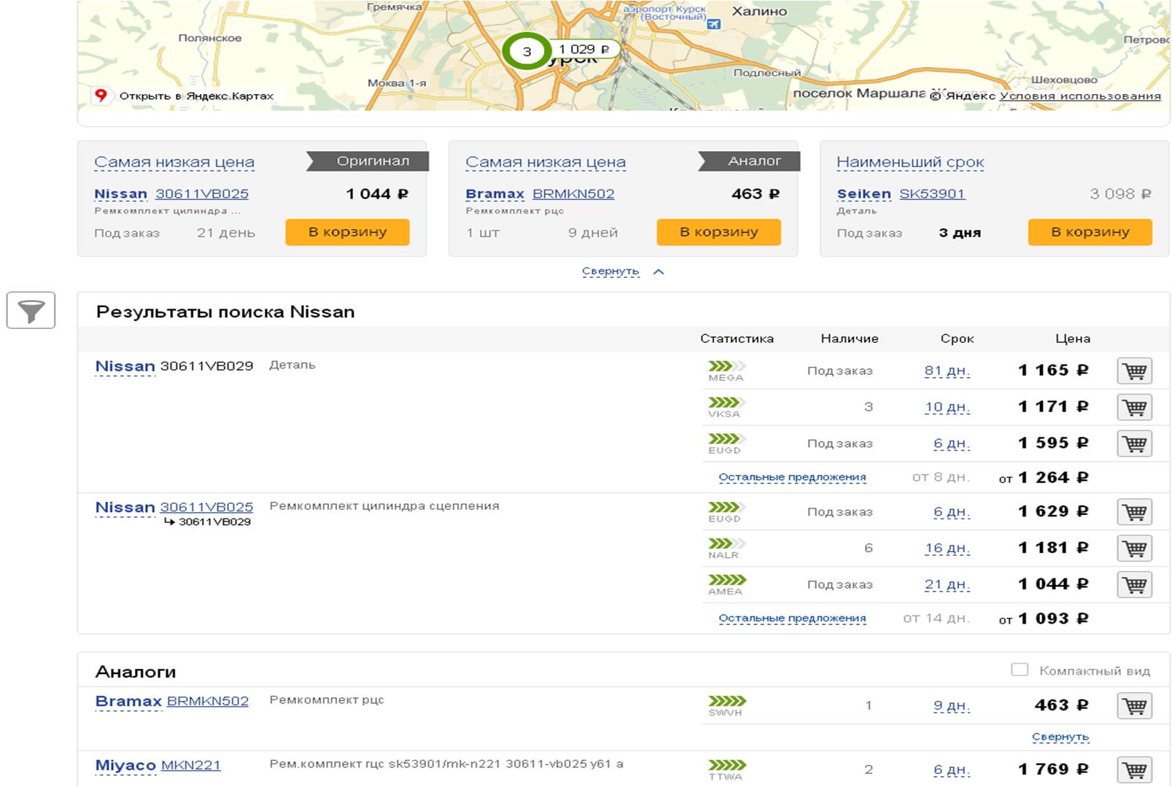Viewport: 1172px width, 787px height.
Task: Click the Оригинал ribbon label
Action: click(x=368, y=161)
